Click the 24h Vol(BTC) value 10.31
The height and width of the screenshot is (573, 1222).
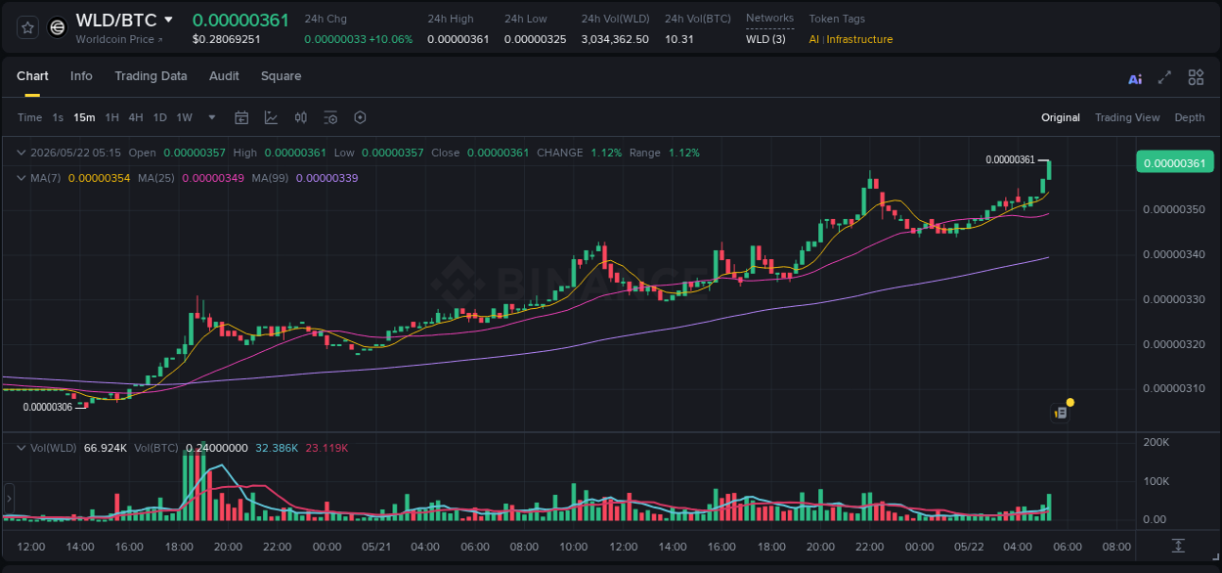(x=679, y=39)
